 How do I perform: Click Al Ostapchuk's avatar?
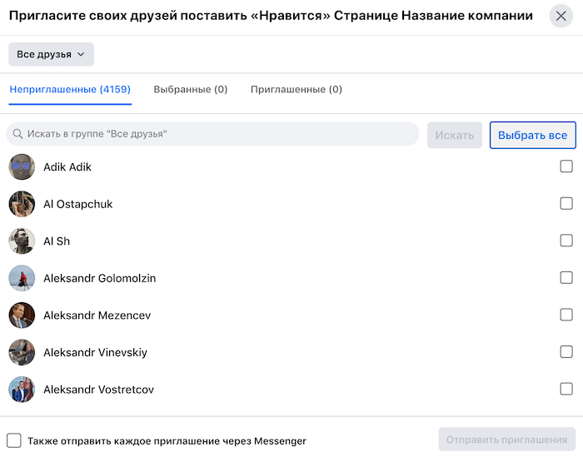(x=22, y=204)
